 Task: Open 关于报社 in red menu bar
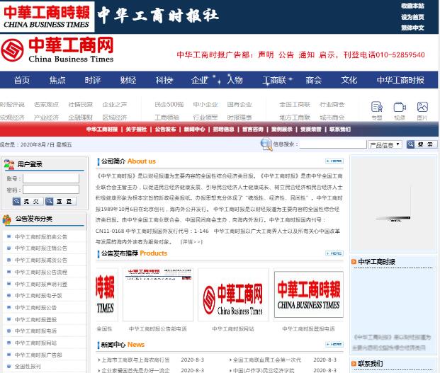point(136,130)
